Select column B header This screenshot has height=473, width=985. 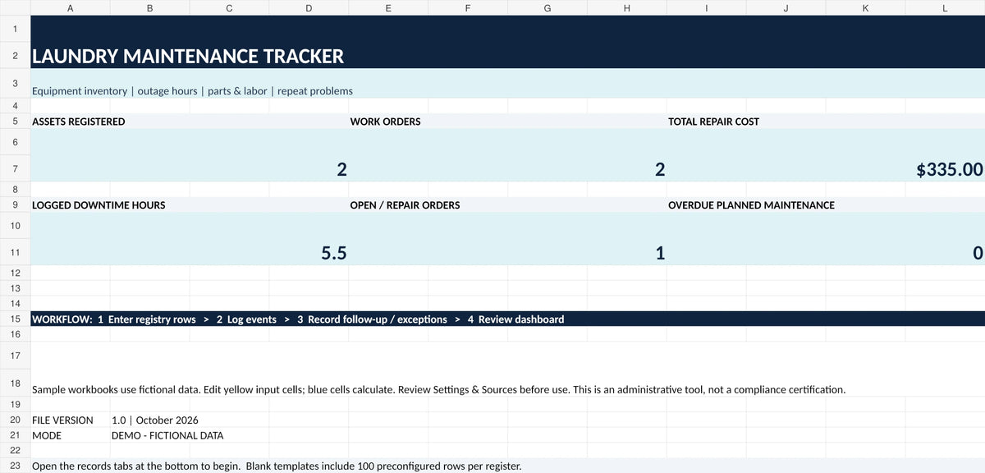(x=149, y=8)
